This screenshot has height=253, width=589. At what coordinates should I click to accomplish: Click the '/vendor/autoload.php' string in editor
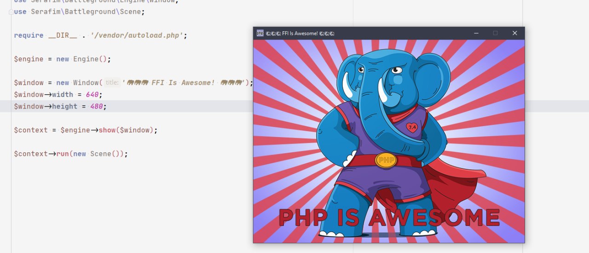[x=137, y=35]
